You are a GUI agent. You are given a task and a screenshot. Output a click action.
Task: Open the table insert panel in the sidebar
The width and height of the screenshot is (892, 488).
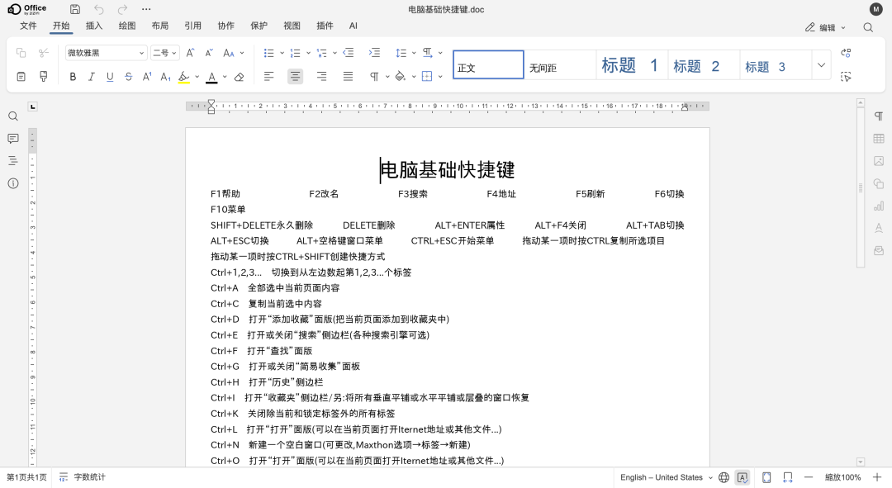tap(878, 138)
